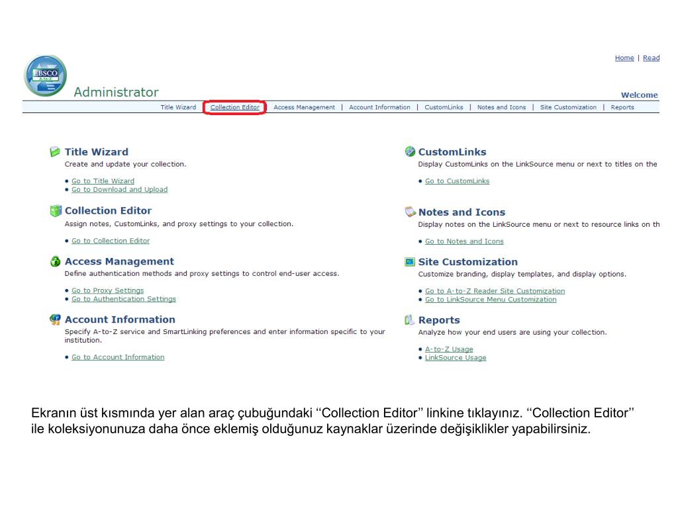Open Notes and Icons in the navigation bar
Screen dimensions: 678x508
(502, 107)
